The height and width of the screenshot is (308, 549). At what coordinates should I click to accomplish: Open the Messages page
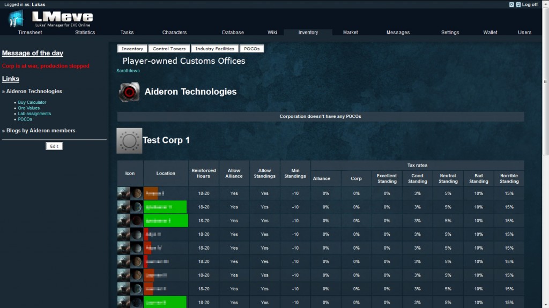[398, 32]
